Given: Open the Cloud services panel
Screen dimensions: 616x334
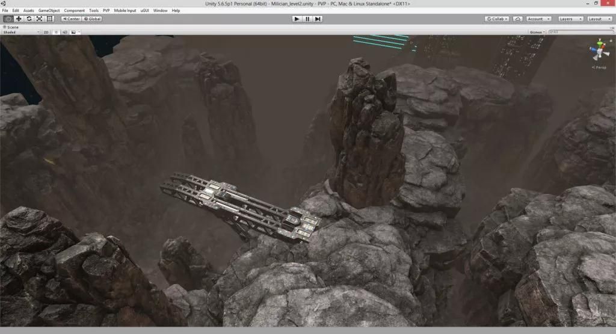Looking at the screenshot, I should [x=517, y=19].
